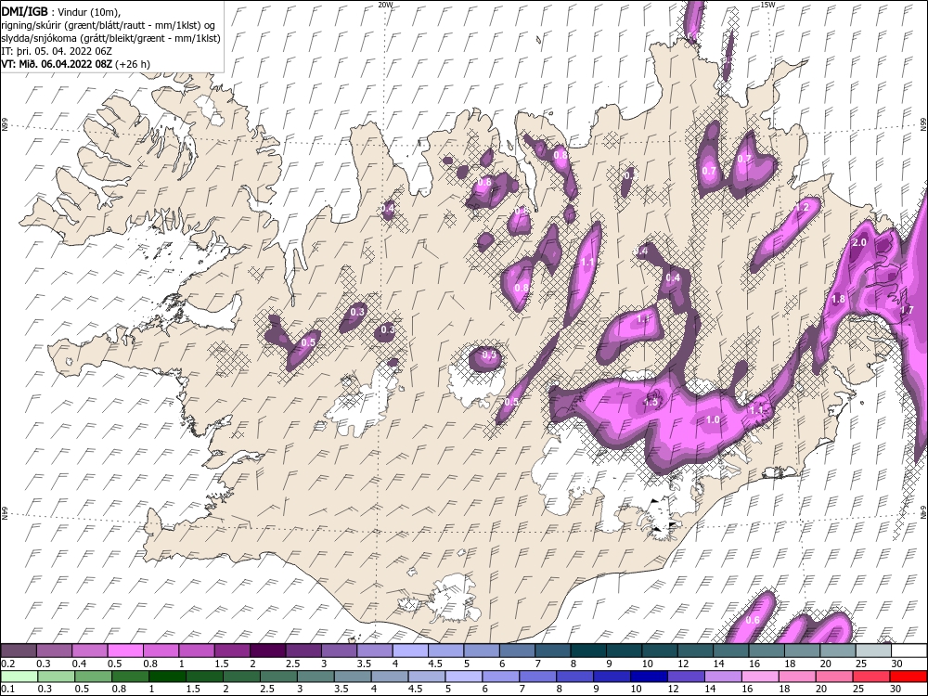928x696 pixels.
Task: Select the bright pink snow scale swatch labeled 0.5
Action: (125, 651)
